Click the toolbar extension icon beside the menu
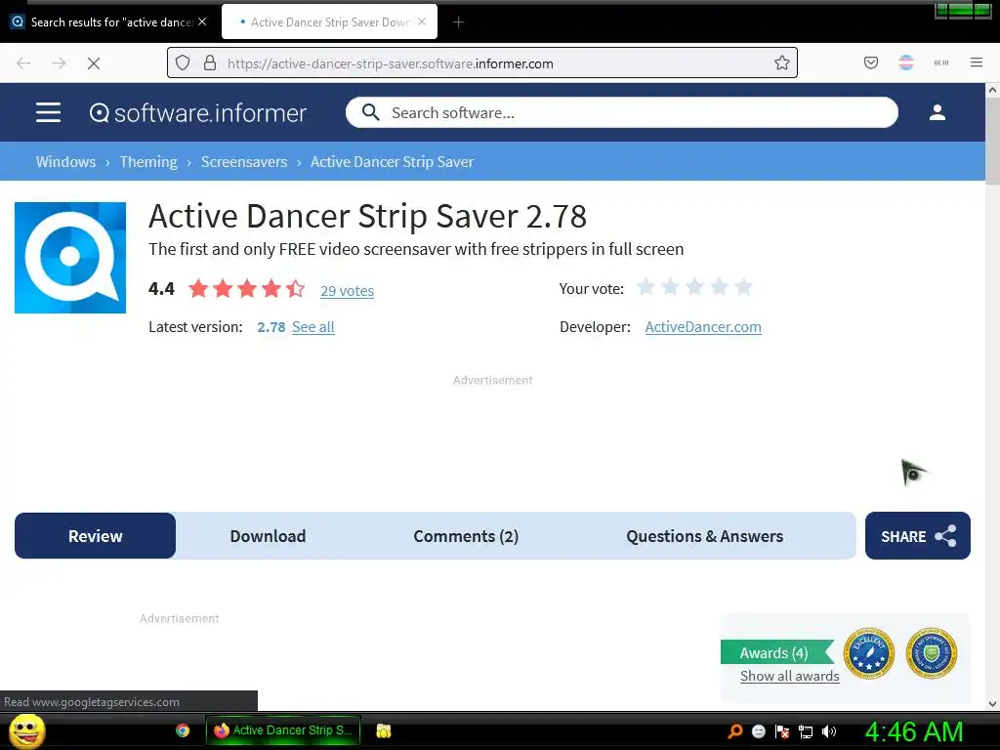Image resolution: width=1000 pixels, height=750 pixels. click(941, 62)
